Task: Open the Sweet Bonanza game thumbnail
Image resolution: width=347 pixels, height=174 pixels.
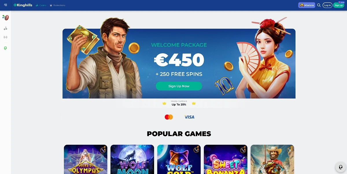Action: click(x=226, y=159)
